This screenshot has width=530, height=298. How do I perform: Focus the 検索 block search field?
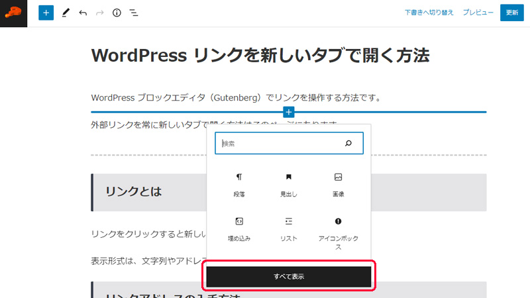click(289, 143)
